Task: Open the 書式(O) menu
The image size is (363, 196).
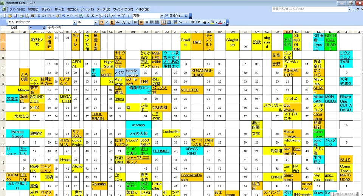Action: 72,9
